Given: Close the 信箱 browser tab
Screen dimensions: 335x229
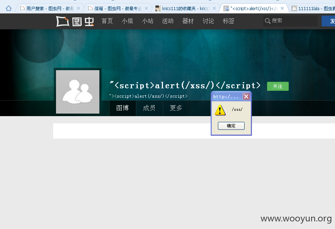Looking at the screenshot, I should pyautogui.click(x=146, y=8).
